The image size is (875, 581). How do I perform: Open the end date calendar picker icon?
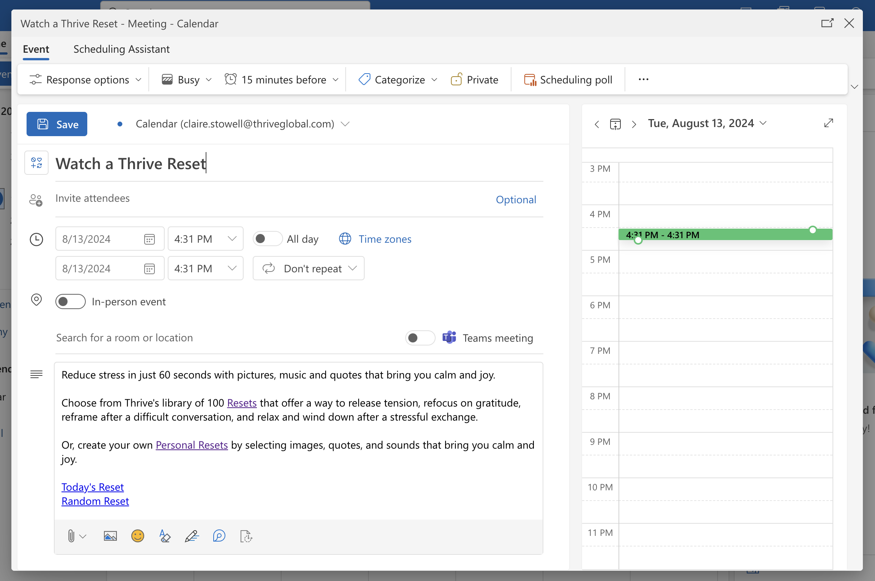tap(150, 269)
